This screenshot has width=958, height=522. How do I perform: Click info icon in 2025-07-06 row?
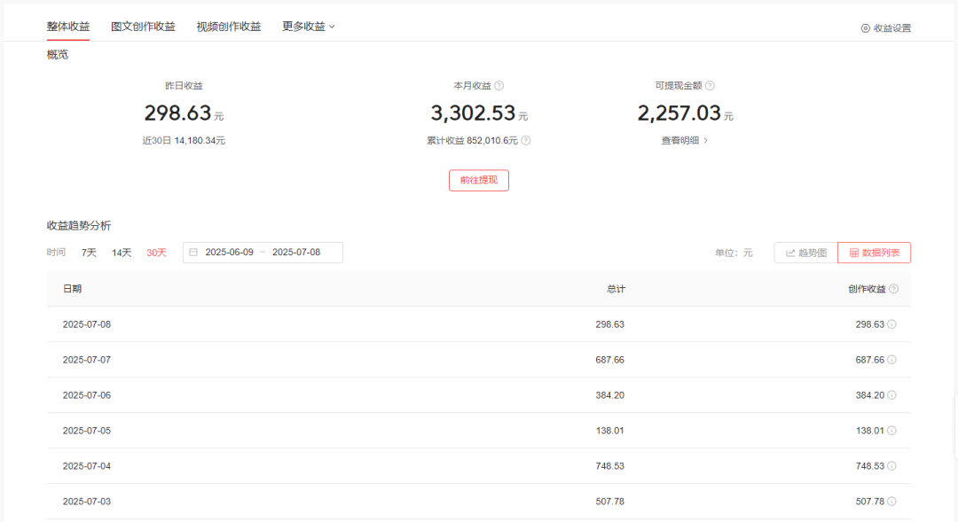pyautogui.click(x=892, y=395)
